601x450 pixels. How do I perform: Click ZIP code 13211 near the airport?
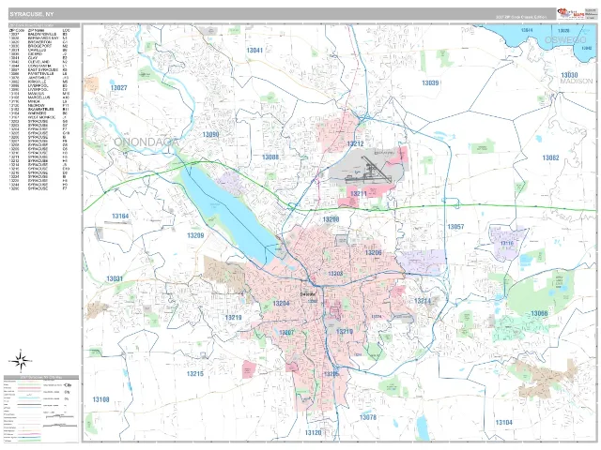(359, 194)
